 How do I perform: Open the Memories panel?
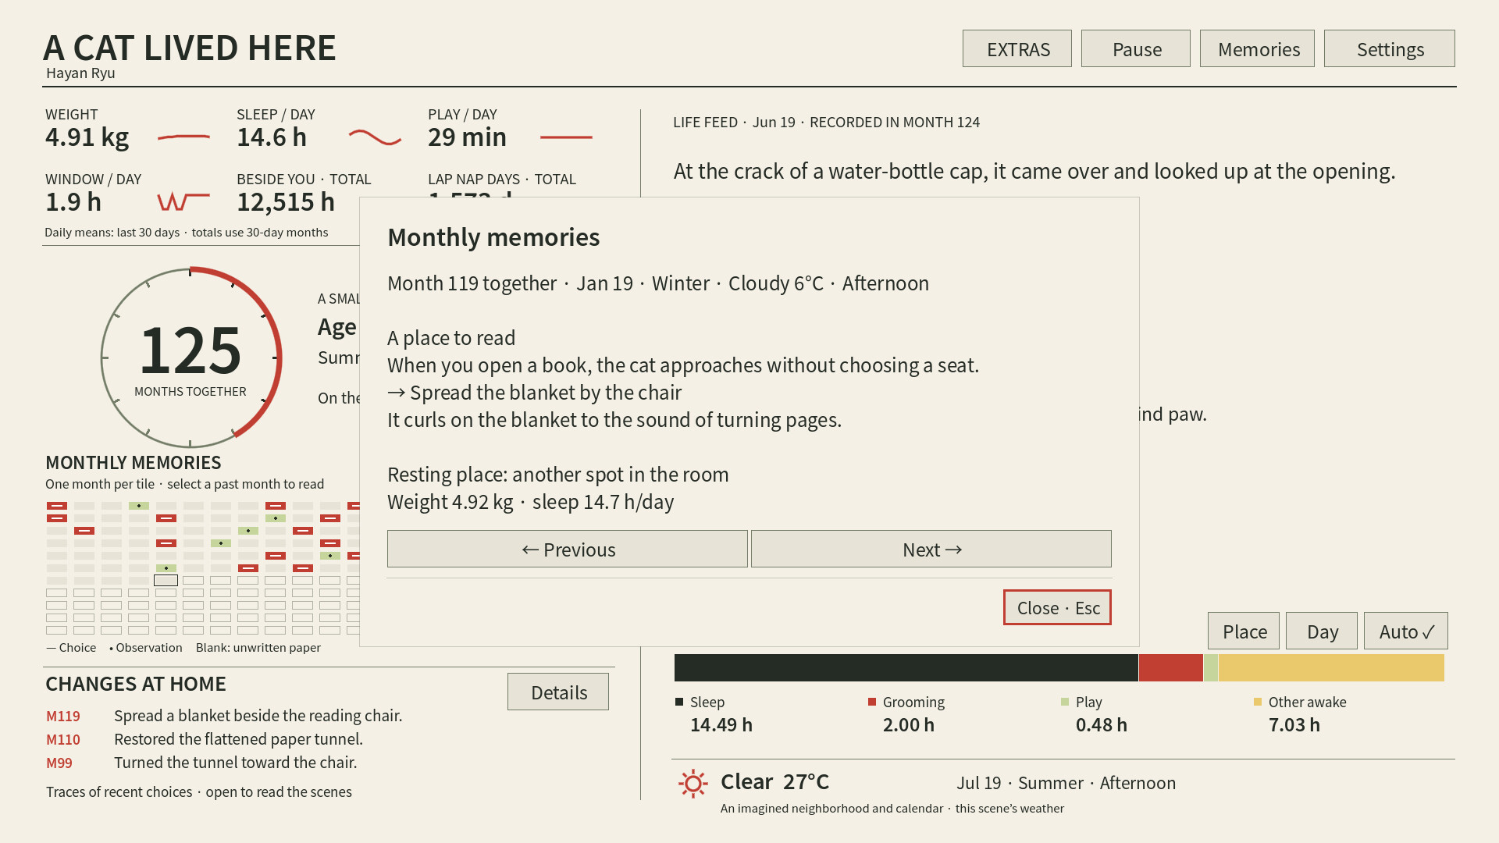(x=1257, y=48)
